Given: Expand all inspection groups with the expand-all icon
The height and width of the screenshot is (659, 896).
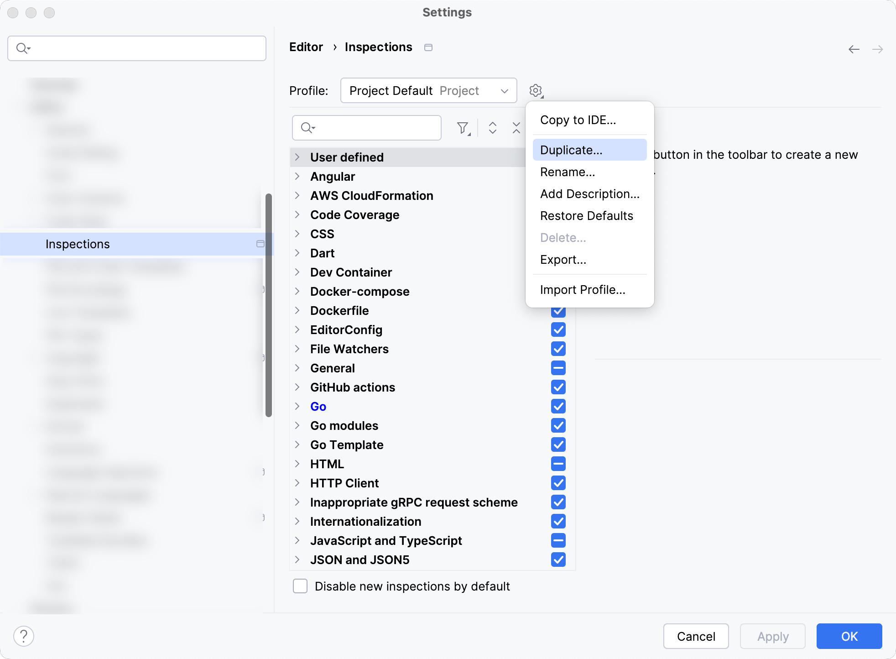Looking at the screenshot, I should [x=493, y=128].
